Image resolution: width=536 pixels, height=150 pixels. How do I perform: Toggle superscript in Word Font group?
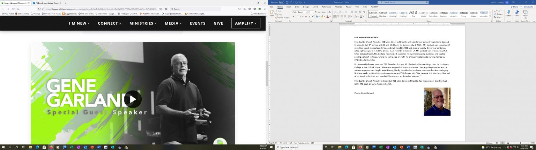point(313,16)
